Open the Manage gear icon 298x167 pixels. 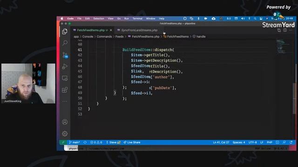pos(65,134)
